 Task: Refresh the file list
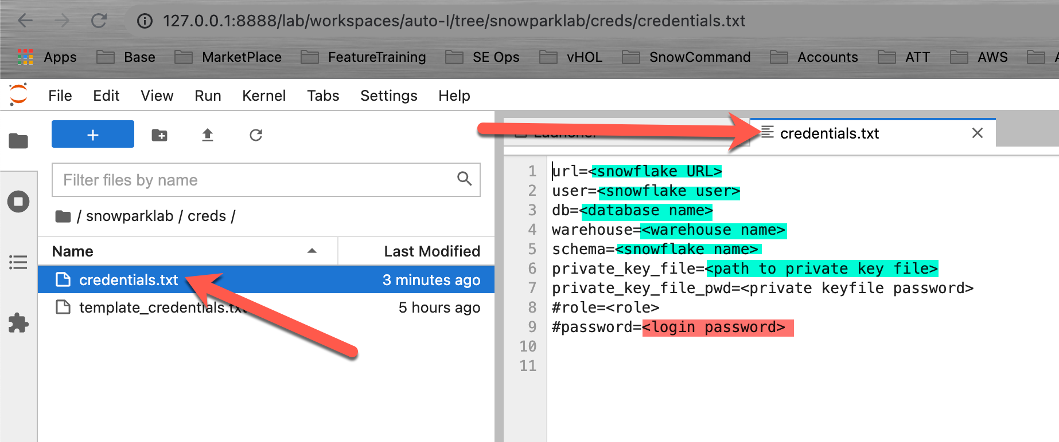pos(256,135)
